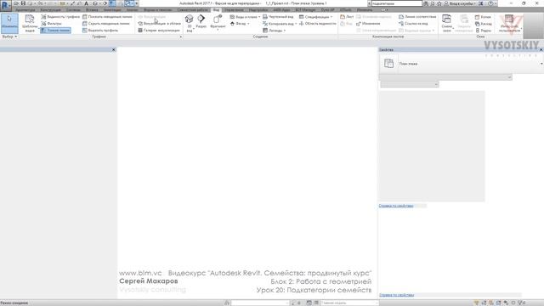544x306 pixels.
Task: Open the Structure (Конструкция) ribbon tab
Action: click(51, 9)
